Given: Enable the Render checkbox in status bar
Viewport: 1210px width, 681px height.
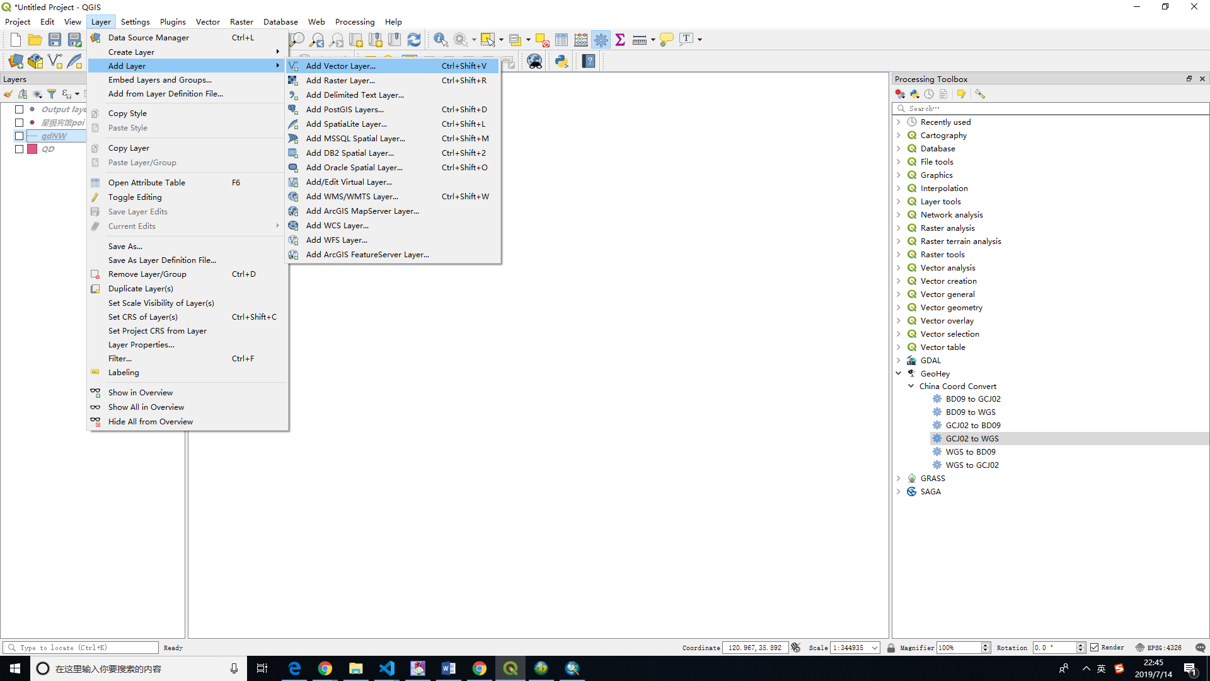Looking at the screenshot, I should 1095,648.
